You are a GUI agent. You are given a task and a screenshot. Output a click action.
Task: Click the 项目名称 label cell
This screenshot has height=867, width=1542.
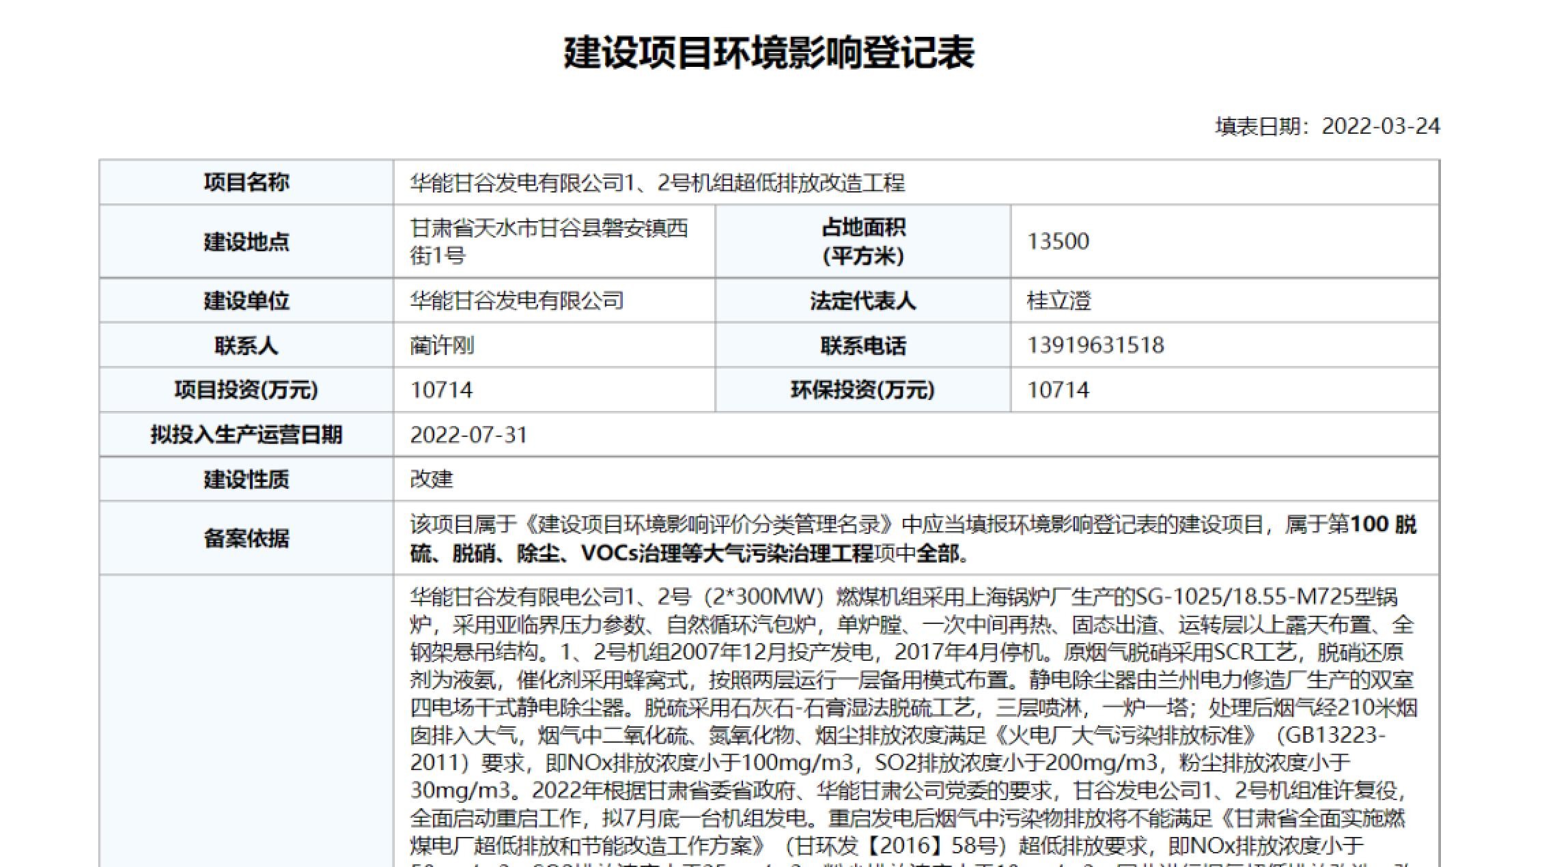click(248, 182)
